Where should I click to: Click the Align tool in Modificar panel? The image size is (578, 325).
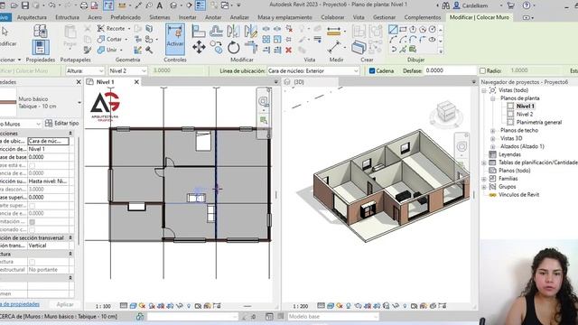pyautogui.click(x=199, y=31)
